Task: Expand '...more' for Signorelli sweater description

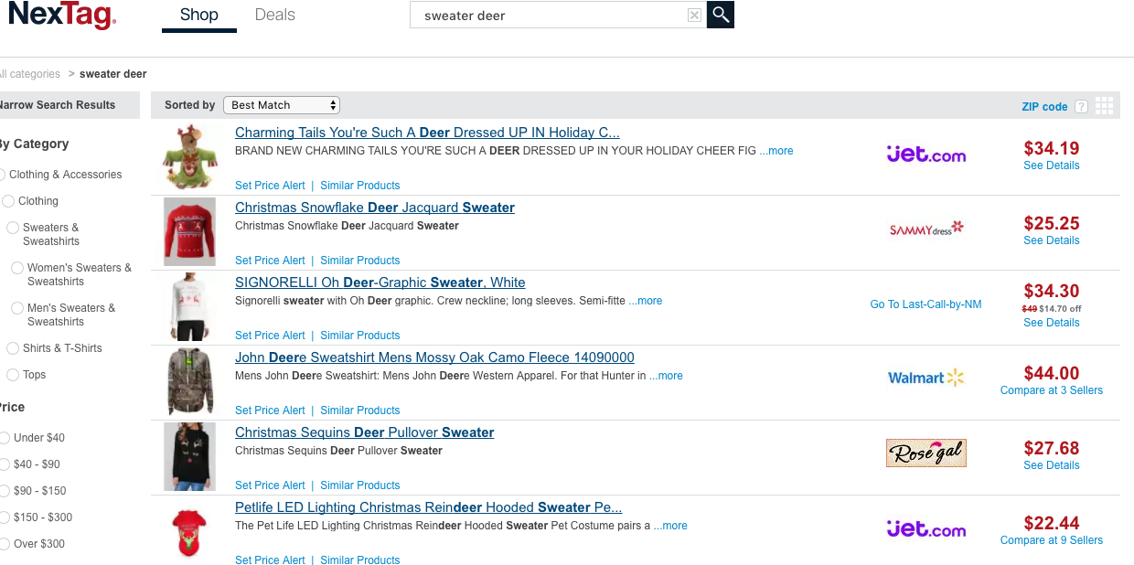Action: coord(646,301)
